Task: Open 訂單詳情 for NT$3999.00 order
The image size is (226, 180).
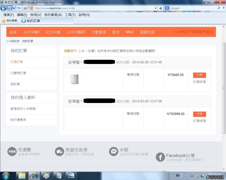Action: click(200, 121)
